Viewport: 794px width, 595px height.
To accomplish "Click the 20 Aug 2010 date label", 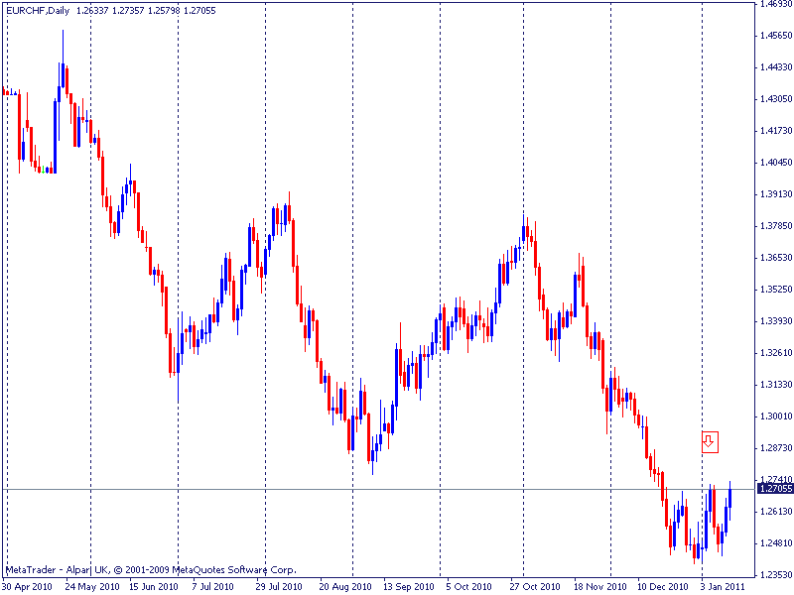I will (344, 586).
